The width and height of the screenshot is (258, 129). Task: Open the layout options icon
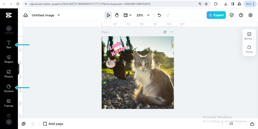(126, 15)
